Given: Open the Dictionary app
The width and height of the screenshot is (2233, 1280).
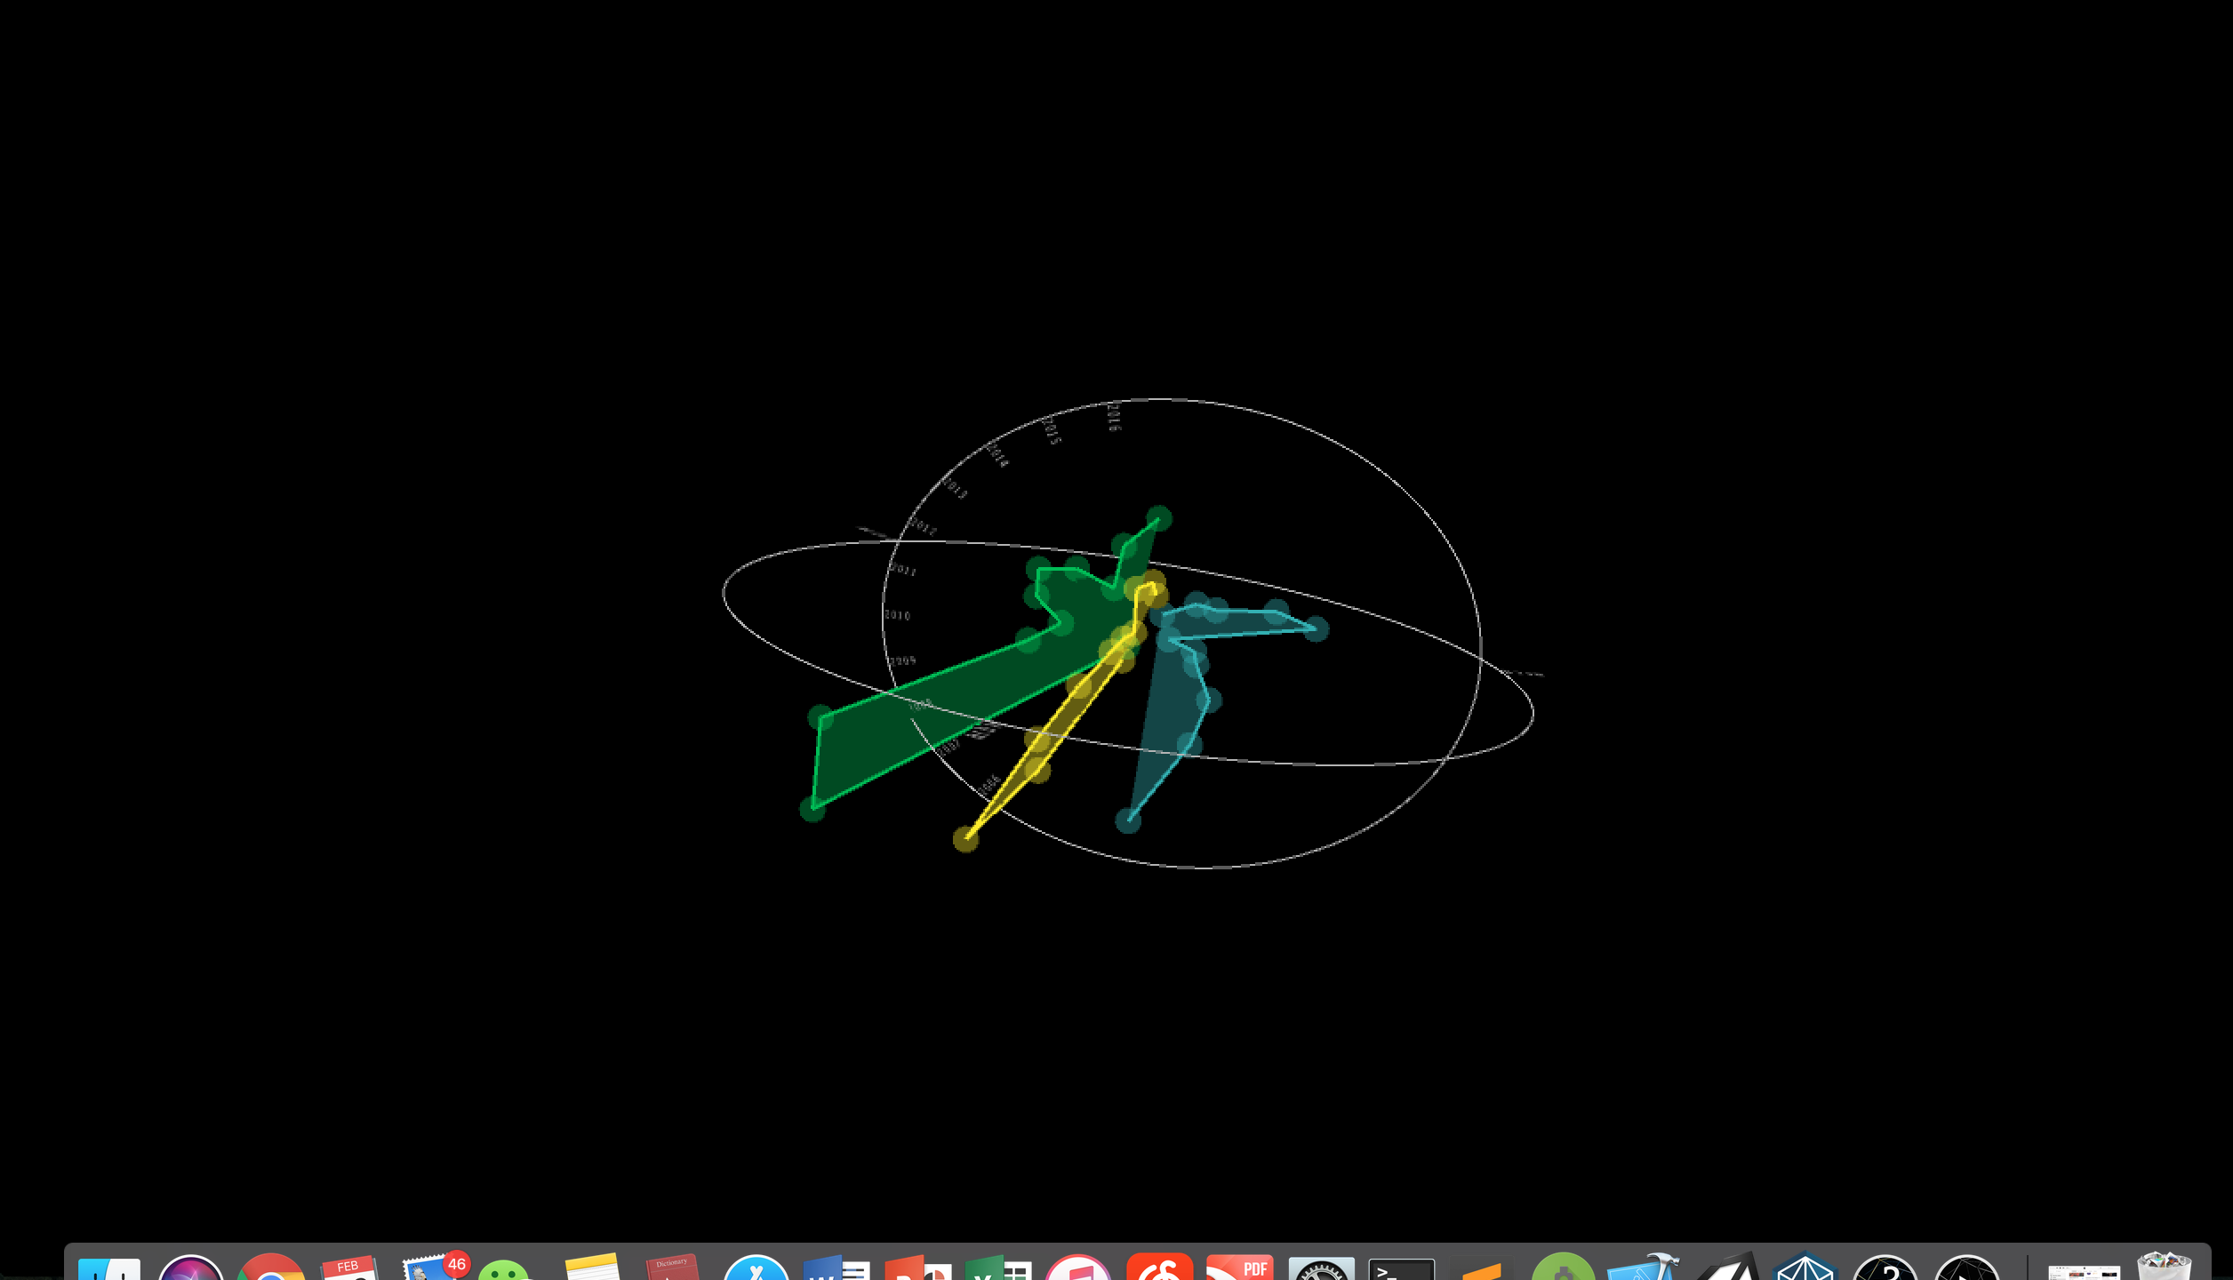Looking at the screenshot, I should (672, 1268).
